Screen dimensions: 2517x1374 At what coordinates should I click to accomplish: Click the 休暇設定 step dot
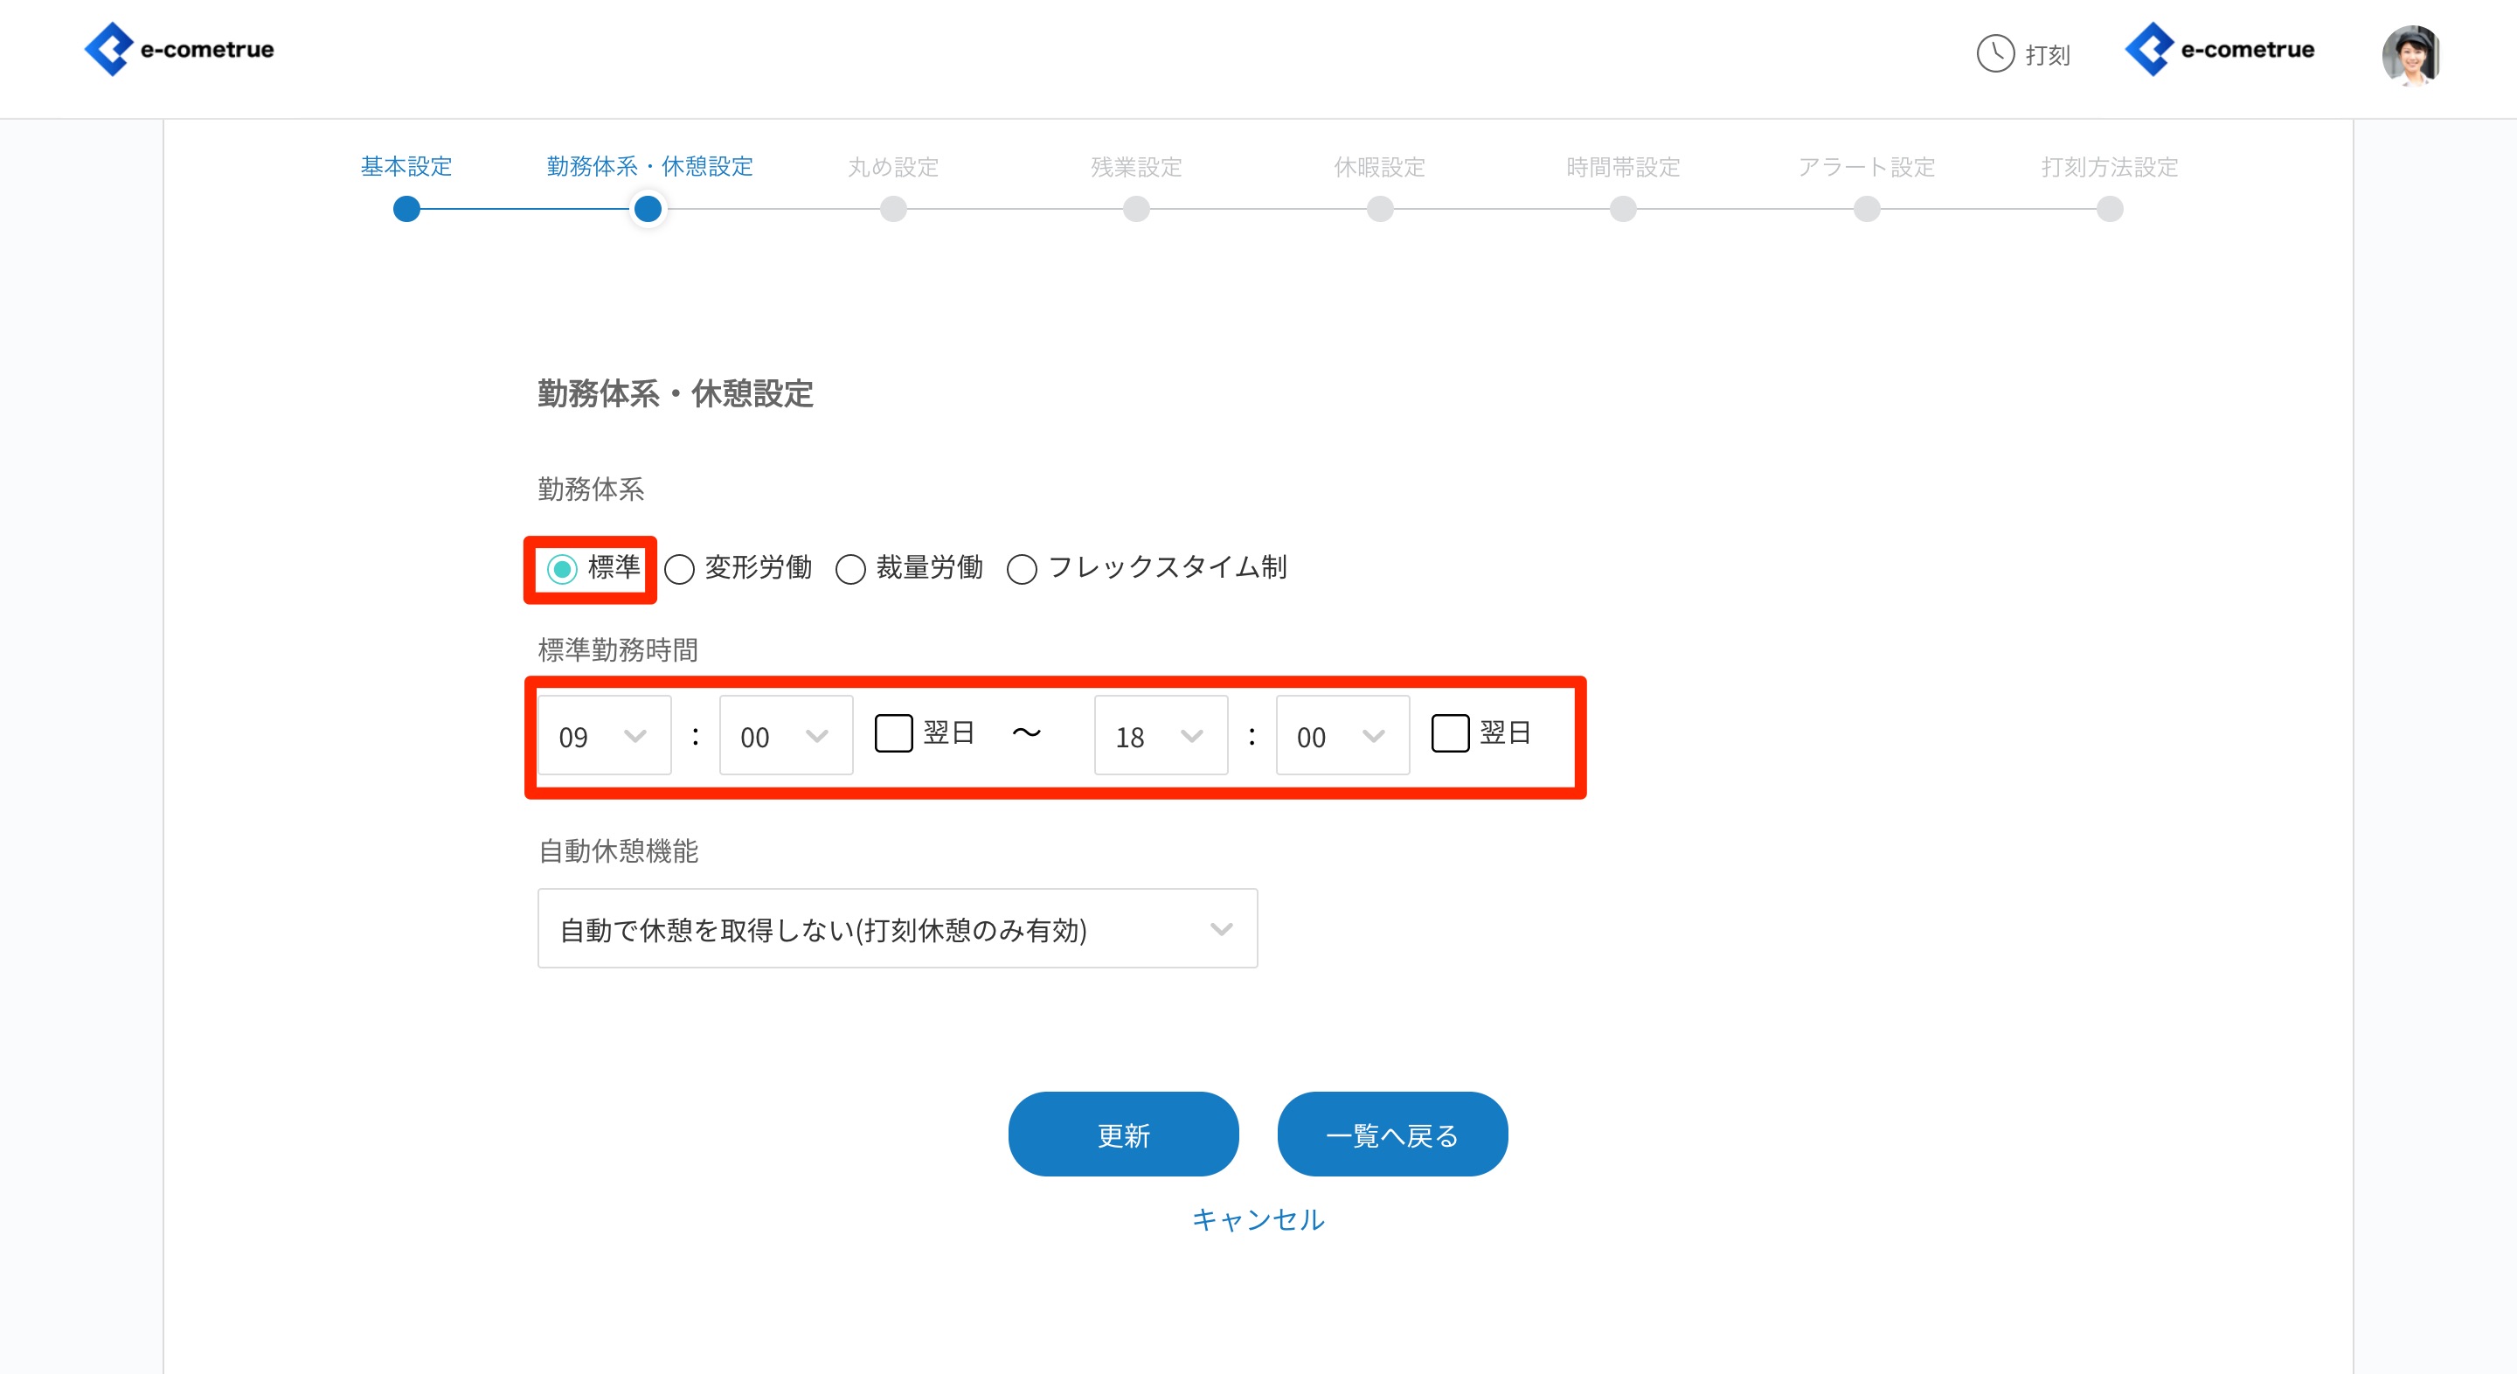[1380, 209]
